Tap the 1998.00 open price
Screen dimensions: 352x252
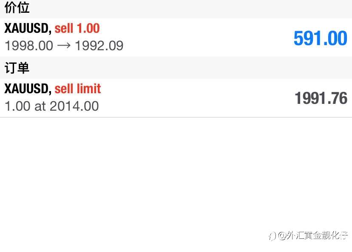(29, 46)
